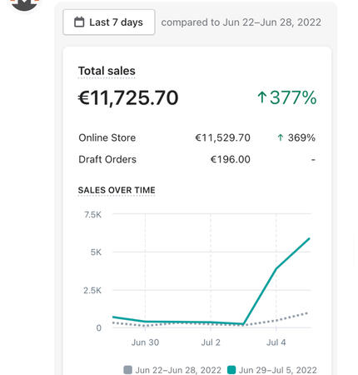The height and width of the screenshot is (375, 358).
Task: Click the Jun 30 axis label
Action: pos(145,342)
